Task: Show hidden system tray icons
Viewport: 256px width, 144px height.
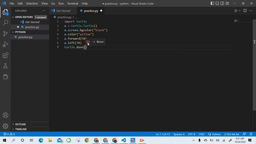Action: [194, 140]
